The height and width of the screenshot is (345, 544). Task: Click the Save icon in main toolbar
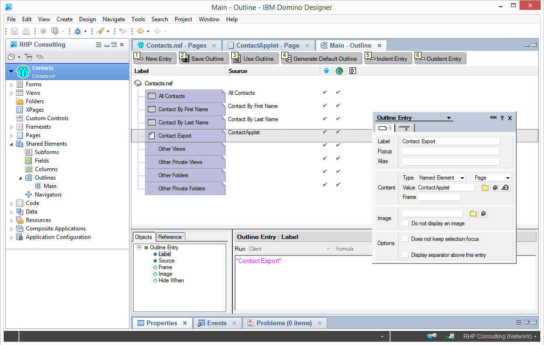click(x=14, y=32)
